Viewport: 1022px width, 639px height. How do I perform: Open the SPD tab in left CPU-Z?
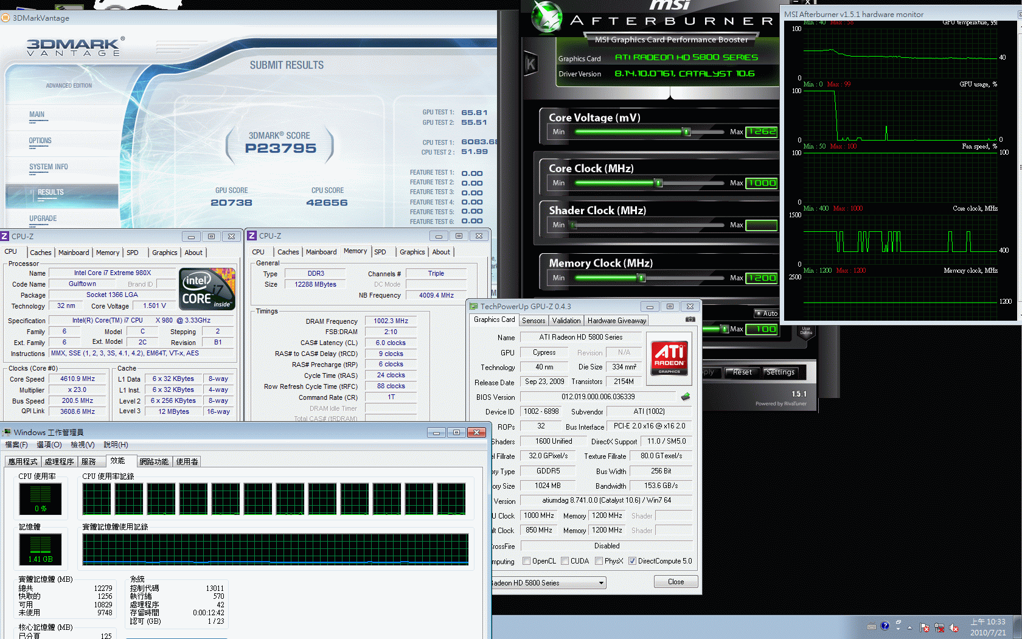pyautogui.click(x=133, y=253)
